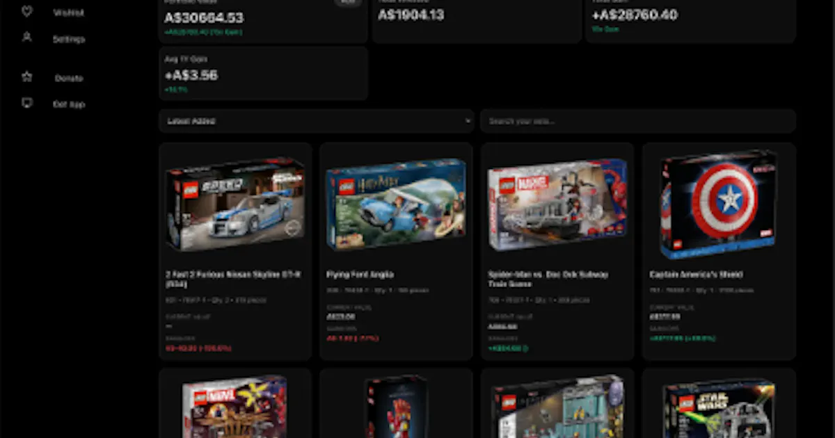This screenshot has height=438, width=835.
Task: Open the Settings page
Action: [x=69, y=39]
